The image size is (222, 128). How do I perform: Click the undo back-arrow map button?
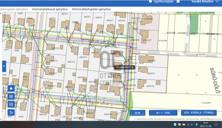click(11, 112)
